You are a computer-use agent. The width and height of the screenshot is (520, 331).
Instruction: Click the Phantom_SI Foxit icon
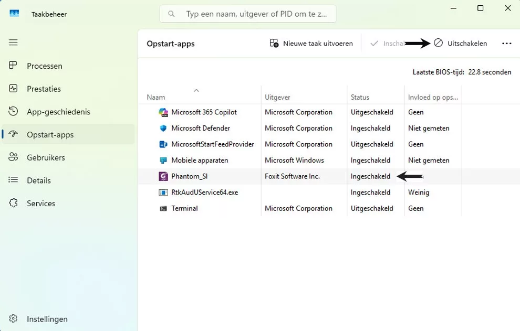(x=163, y=176)
